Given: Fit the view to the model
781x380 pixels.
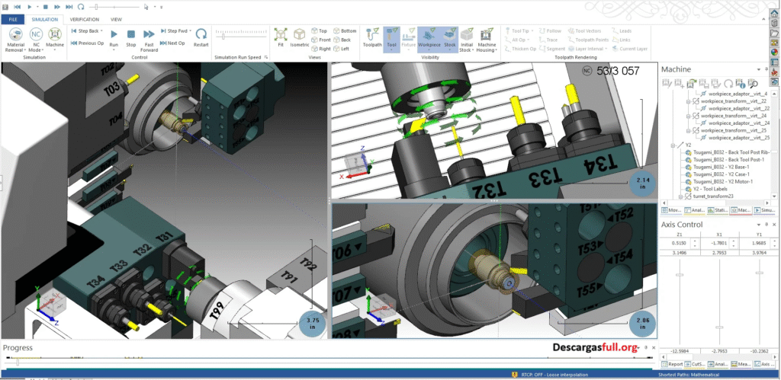Looking at the screenshot, I should (x=281, y=39).
